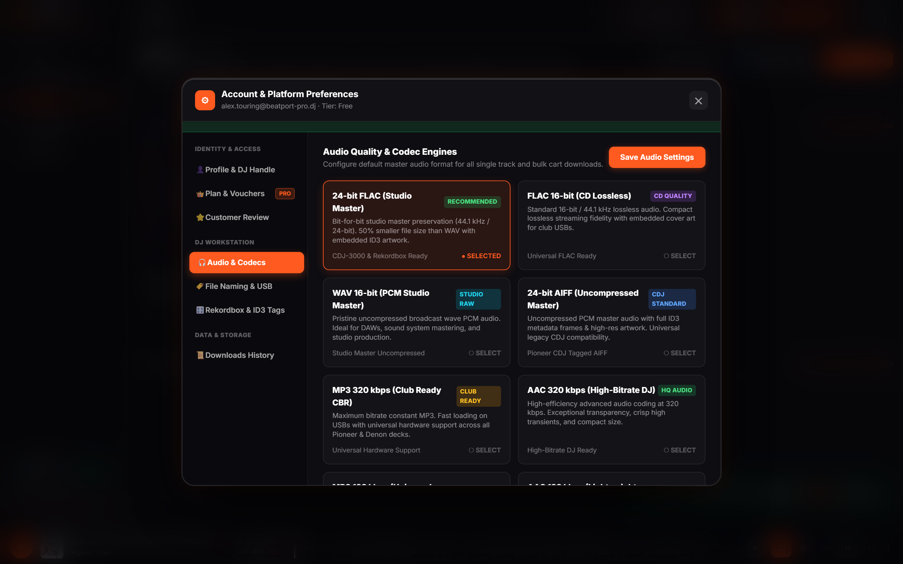Click the PRO badge in the sidebar
This screenshot has width=903, height=564.
(285, 194)
